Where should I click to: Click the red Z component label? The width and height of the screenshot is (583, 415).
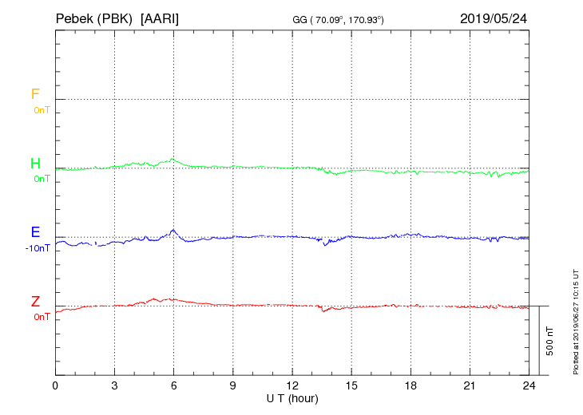point(35,301)
